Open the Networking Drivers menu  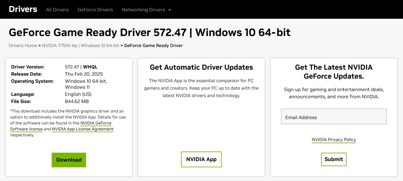(143, 10)
